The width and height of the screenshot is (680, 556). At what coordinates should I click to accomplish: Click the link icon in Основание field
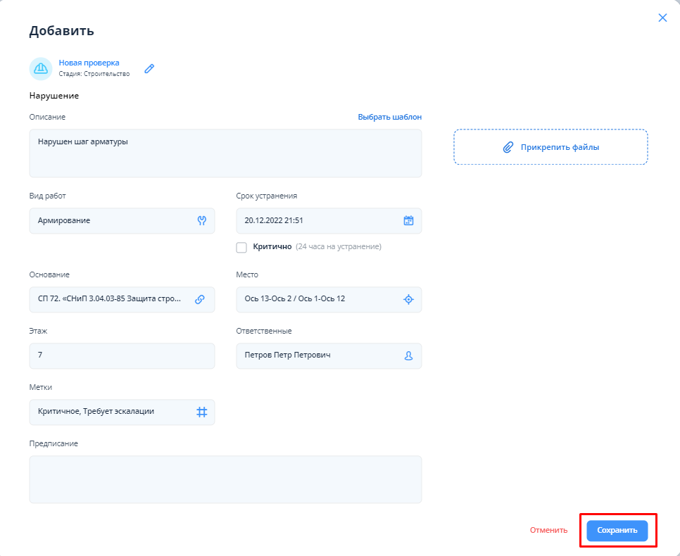(200, 299)
